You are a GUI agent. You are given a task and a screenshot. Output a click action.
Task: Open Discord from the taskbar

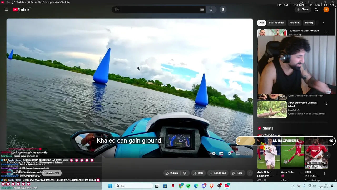(204, 186)
